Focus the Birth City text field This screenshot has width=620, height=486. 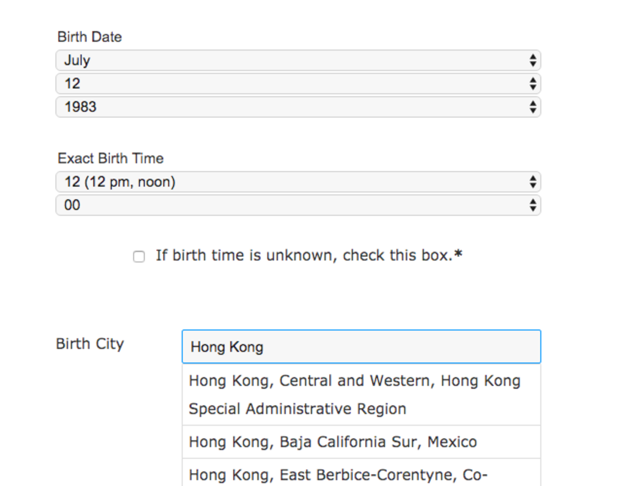(x=361, y=347)
